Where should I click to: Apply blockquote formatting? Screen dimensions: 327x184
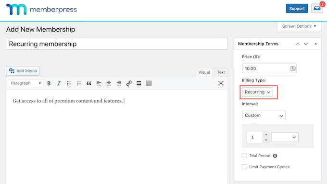(x=89, y=83)
